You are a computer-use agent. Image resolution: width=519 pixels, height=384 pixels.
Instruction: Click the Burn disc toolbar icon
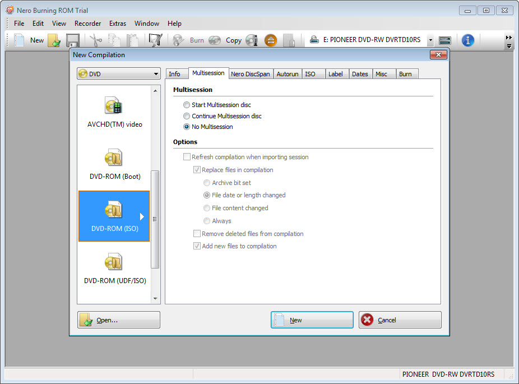coord(178,40)
